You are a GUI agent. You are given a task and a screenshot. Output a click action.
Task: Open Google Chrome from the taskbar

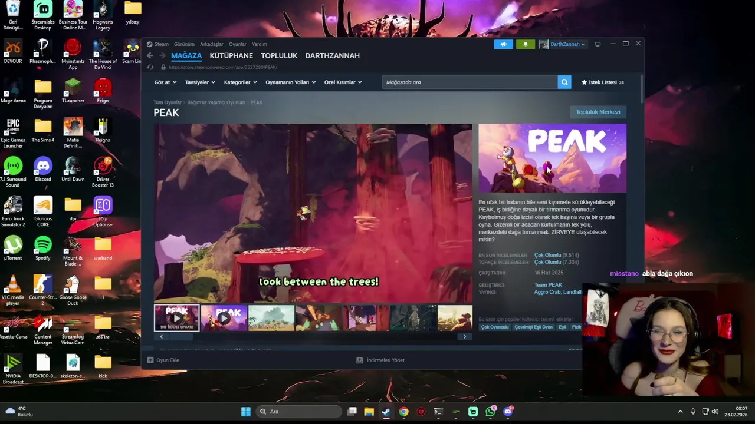pos(403,412)
